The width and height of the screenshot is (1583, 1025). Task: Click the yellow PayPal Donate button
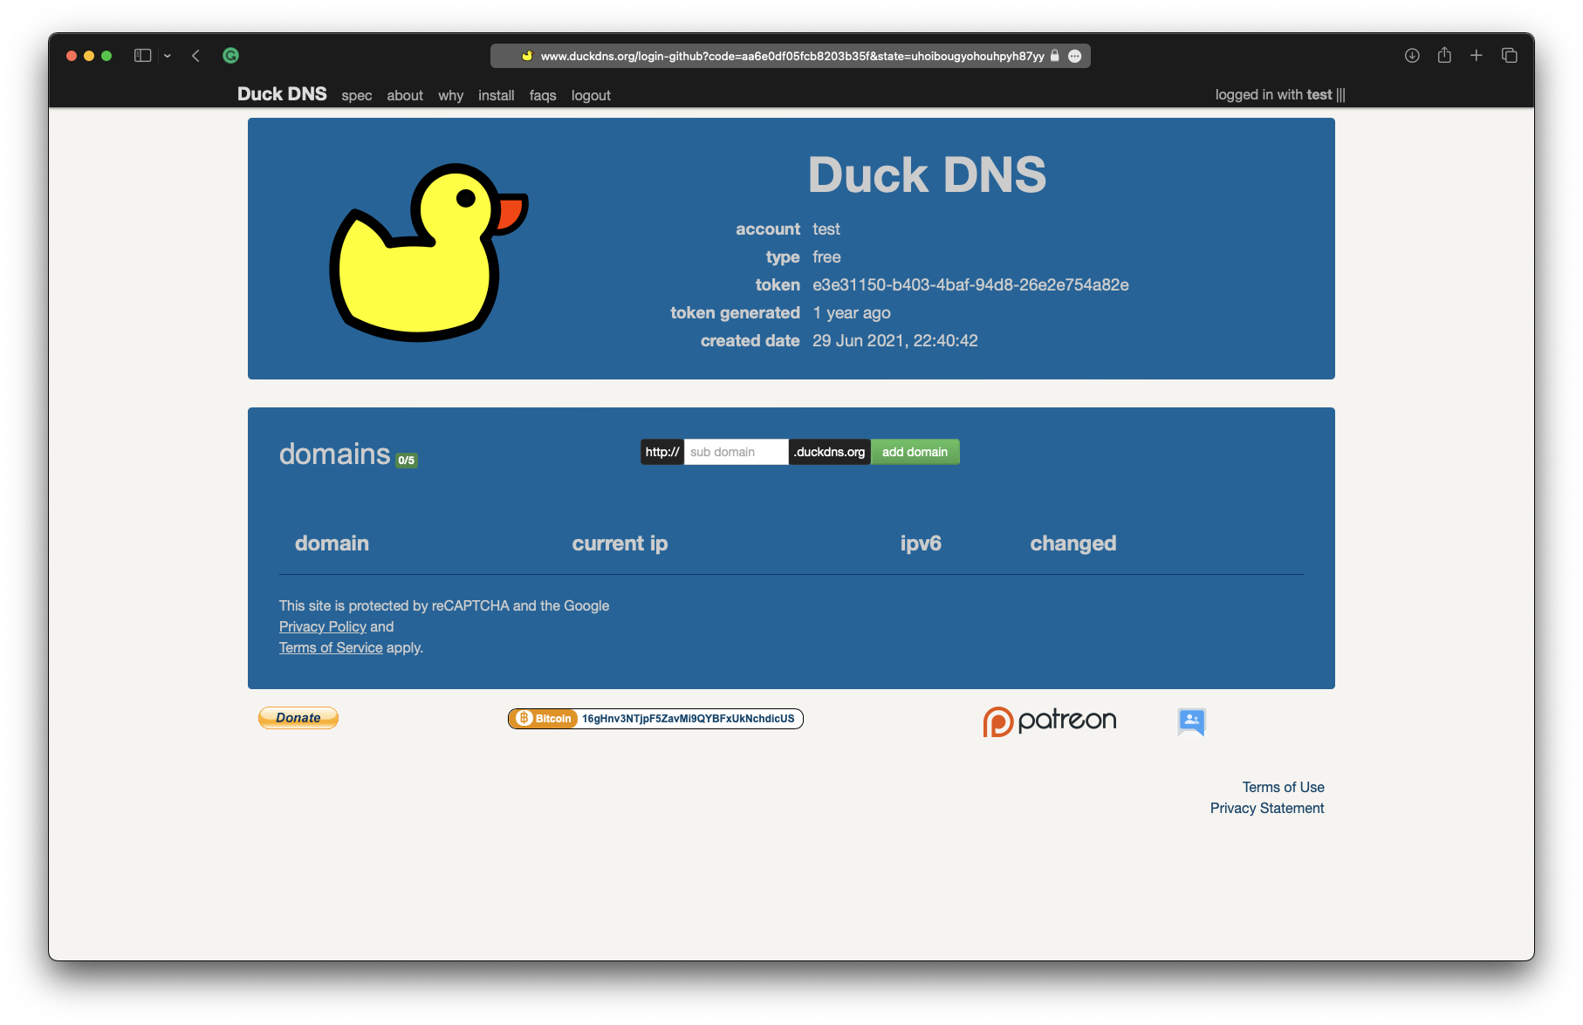tap(298, 718)
